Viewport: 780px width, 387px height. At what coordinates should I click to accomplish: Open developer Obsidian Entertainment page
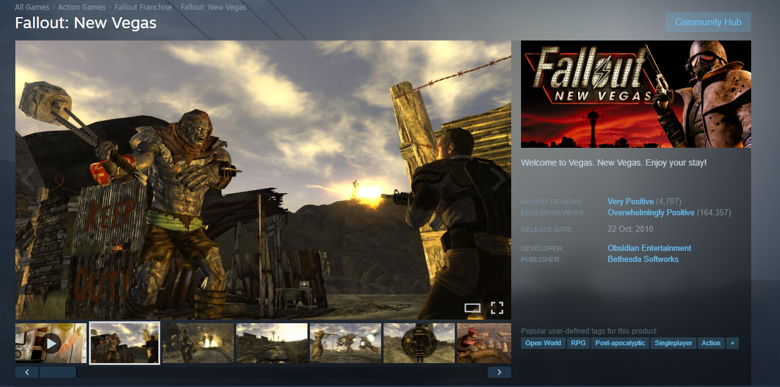(x=649, y=248)
